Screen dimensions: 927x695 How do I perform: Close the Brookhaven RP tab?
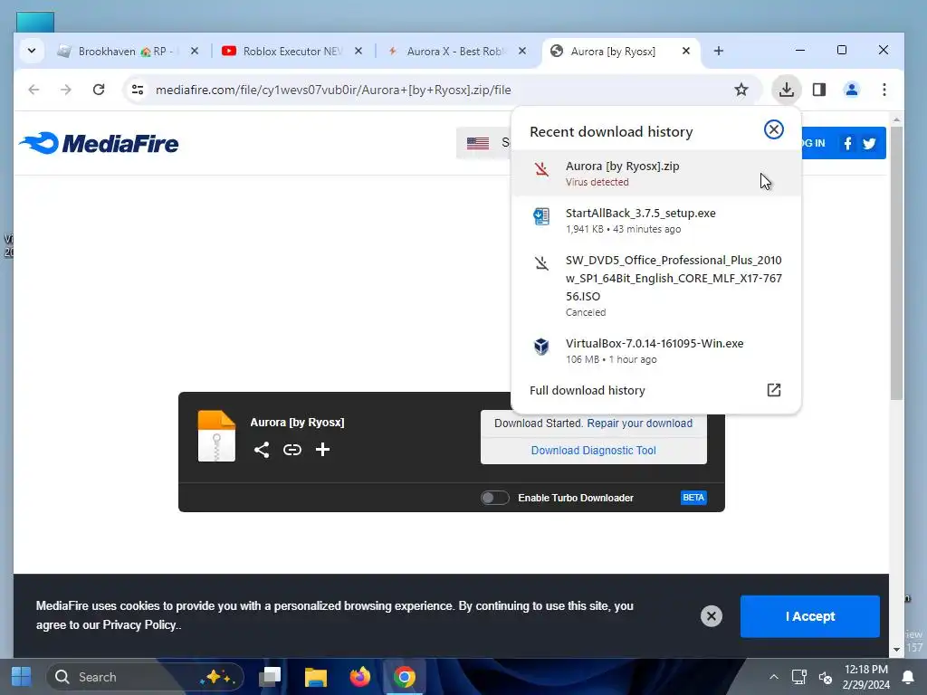pyautogui.click(x=195, y=51)
